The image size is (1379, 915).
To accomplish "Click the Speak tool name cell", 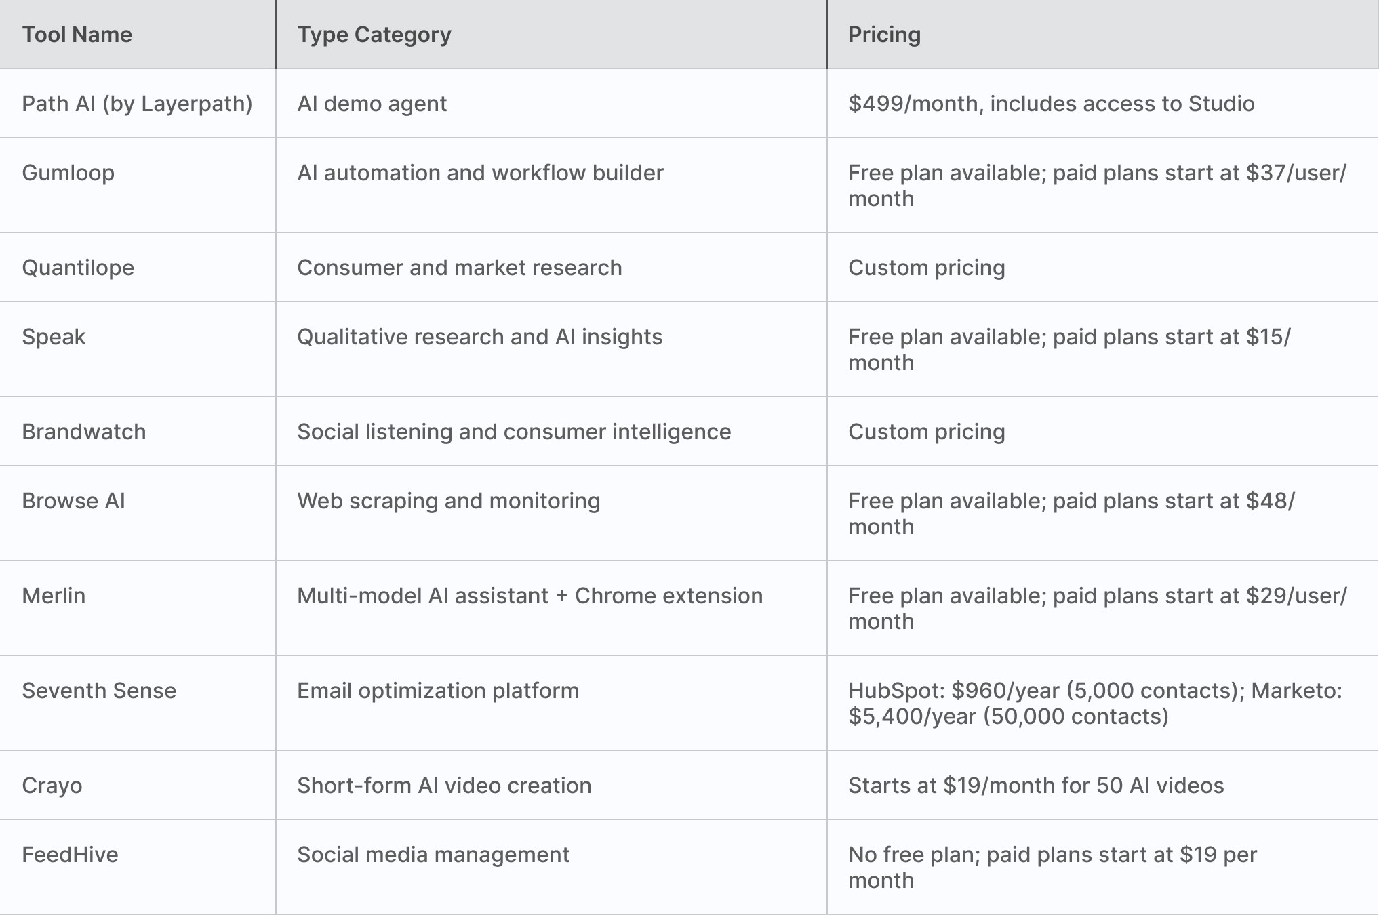I will tap(54, 337).
